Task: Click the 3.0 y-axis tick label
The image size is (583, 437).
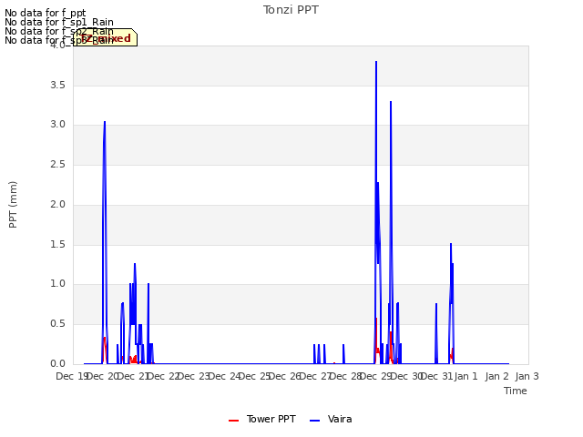Action: tap(57, 125)
